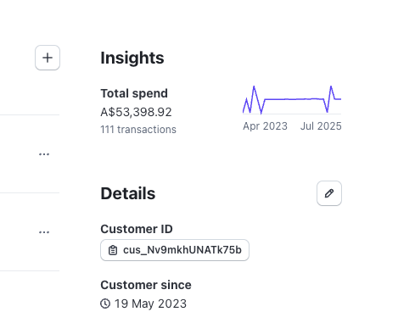Click the total spend sparkline chart
Image resolution: width=415 pixels, height=323 pixels.
tap(292, 100)
